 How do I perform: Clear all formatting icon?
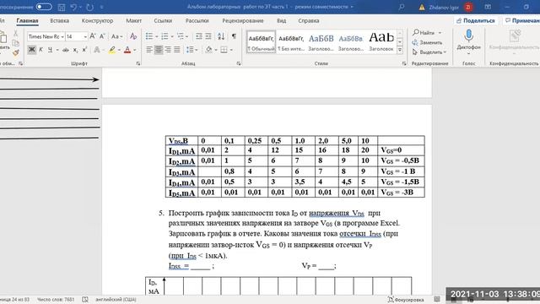[133, 36]
